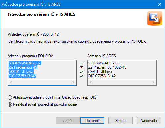This screenshot has height=128, width=165.
Task: Click 'STORMWARE s.r.o.' in ARES address box
Action: 104,63
